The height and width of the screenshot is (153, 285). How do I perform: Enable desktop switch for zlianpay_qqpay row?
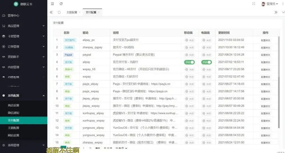click(207, 47)
